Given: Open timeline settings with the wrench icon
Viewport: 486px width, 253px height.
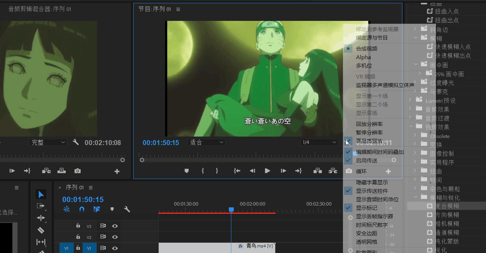Looking at the screenshot, I should click(127, 209).
